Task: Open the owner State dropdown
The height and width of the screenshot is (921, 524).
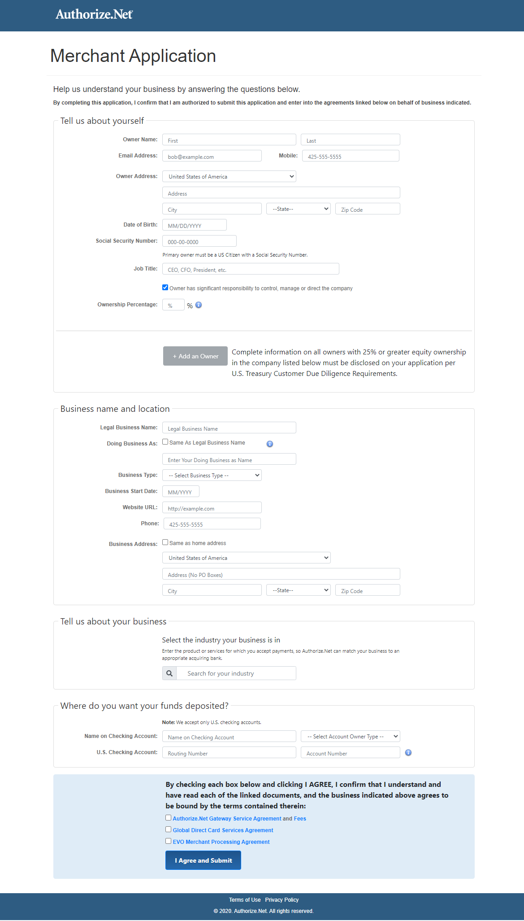Action: [x=298, y=208]
